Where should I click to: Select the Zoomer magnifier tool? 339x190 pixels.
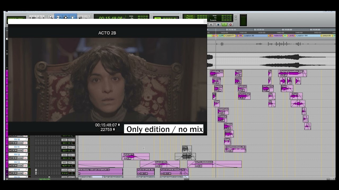point(51,17)
